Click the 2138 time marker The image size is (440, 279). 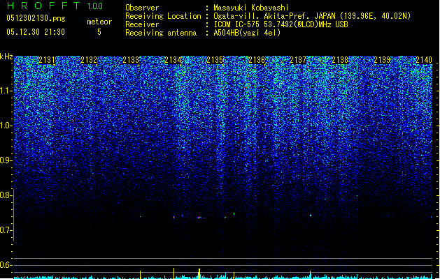coord(340,60)
